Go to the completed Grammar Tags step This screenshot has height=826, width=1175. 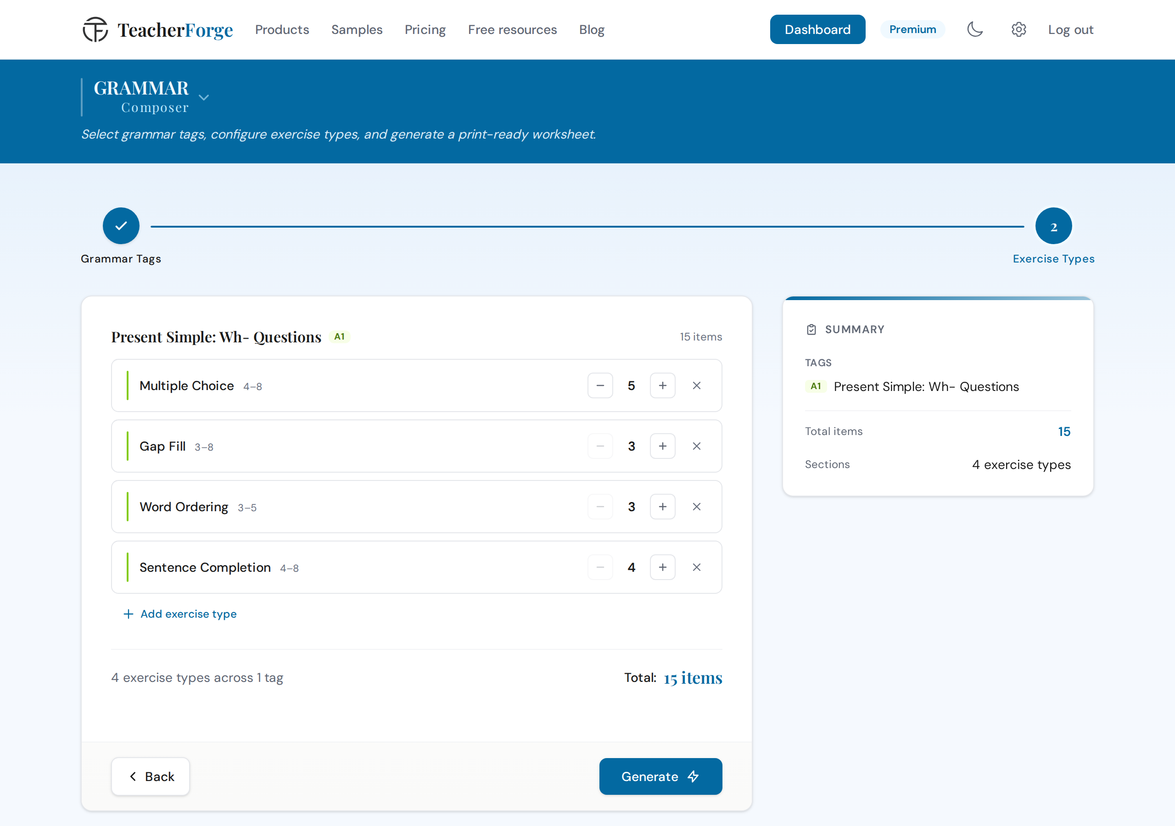121,226
